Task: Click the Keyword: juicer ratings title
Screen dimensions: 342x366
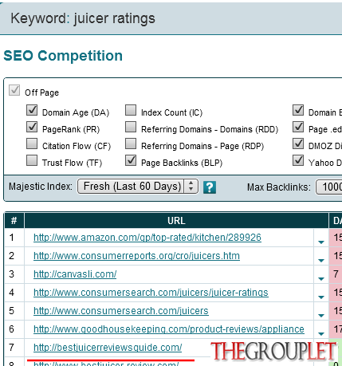Action: (x=83, y=18)
